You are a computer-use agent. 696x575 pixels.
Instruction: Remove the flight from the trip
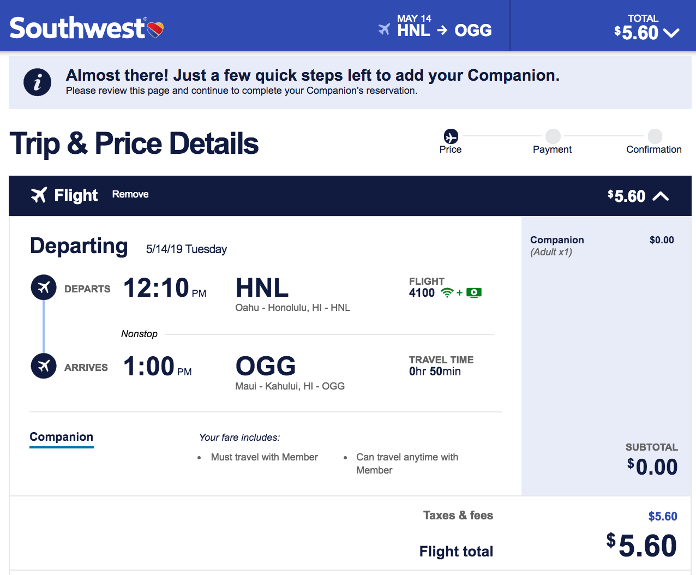click(130, 194)
